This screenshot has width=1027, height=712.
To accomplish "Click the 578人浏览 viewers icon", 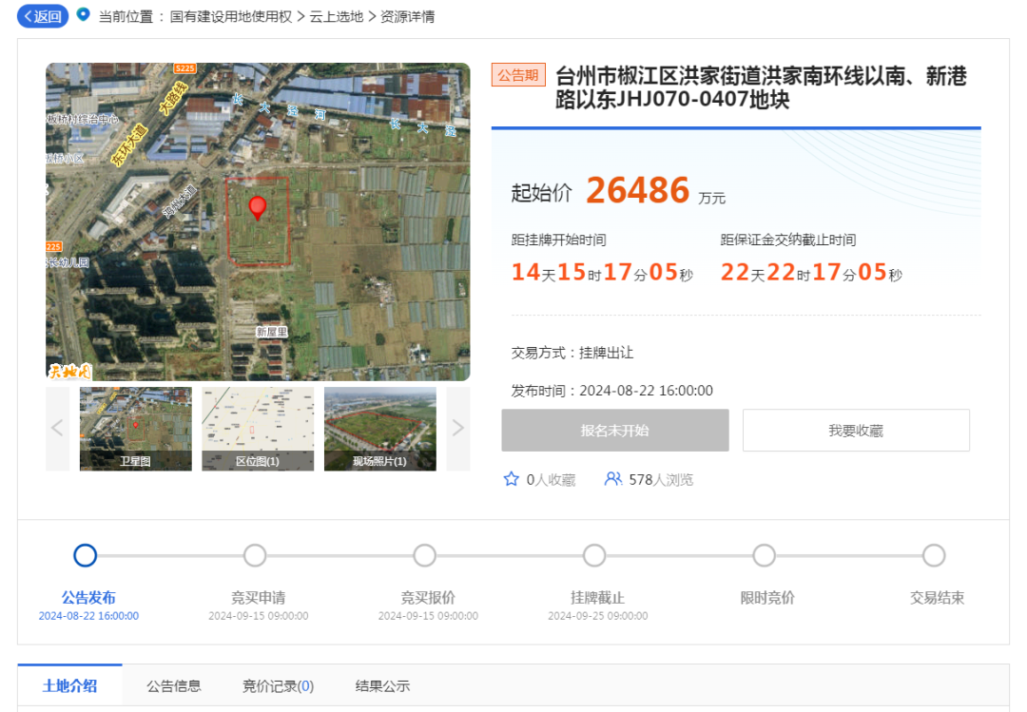I will coord(613,479).
